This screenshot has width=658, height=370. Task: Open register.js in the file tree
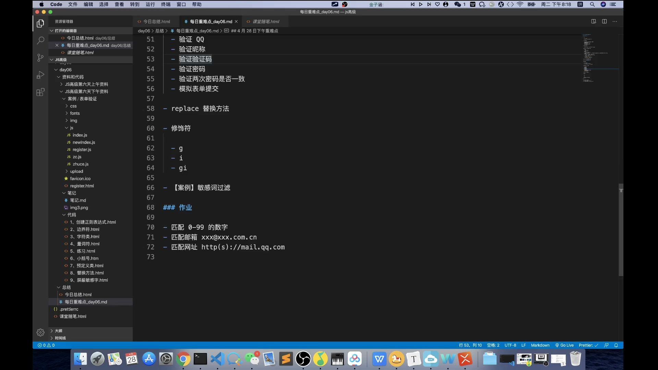(x=82, y=149)
